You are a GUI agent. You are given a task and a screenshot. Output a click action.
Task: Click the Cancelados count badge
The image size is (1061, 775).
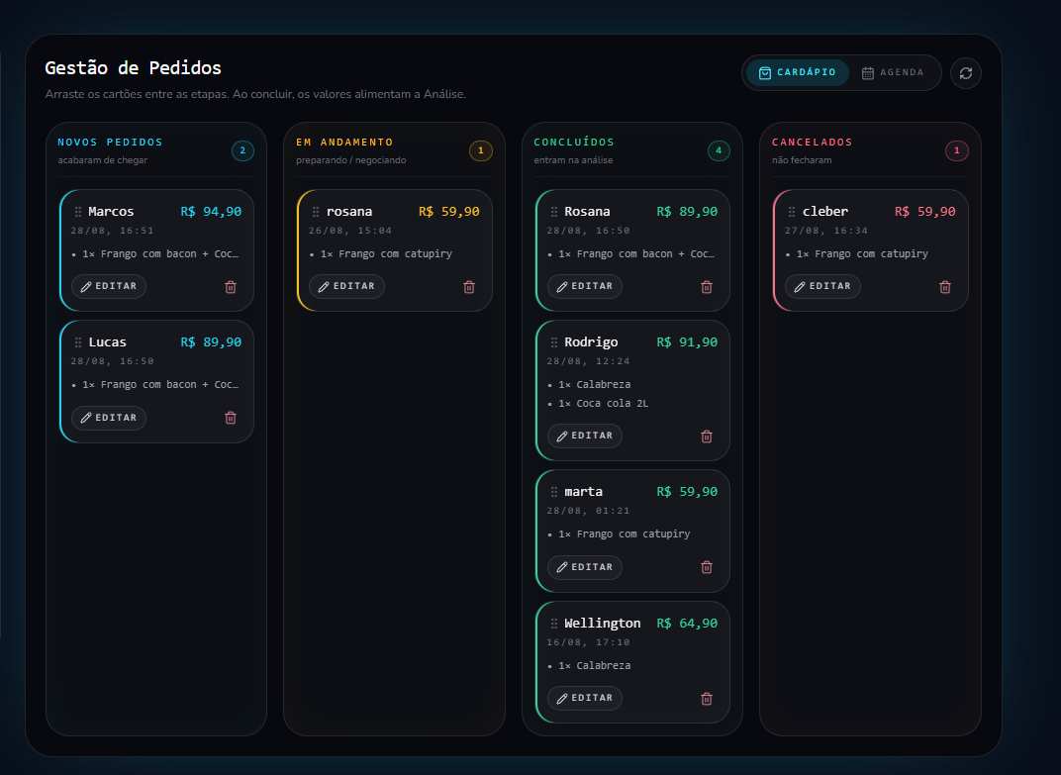(957, 150)
